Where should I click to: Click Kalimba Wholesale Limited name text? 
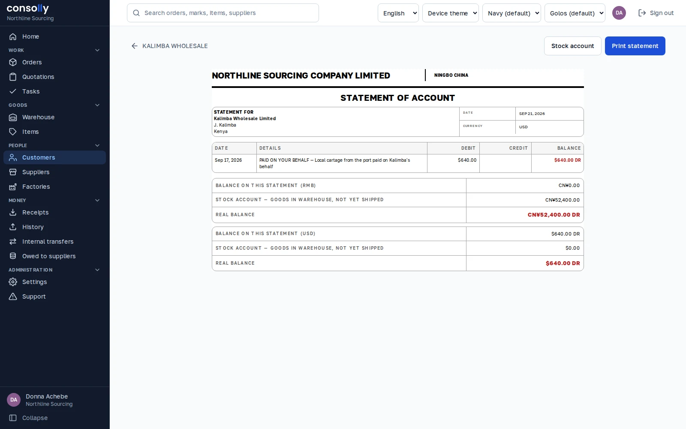pos(245,118)
